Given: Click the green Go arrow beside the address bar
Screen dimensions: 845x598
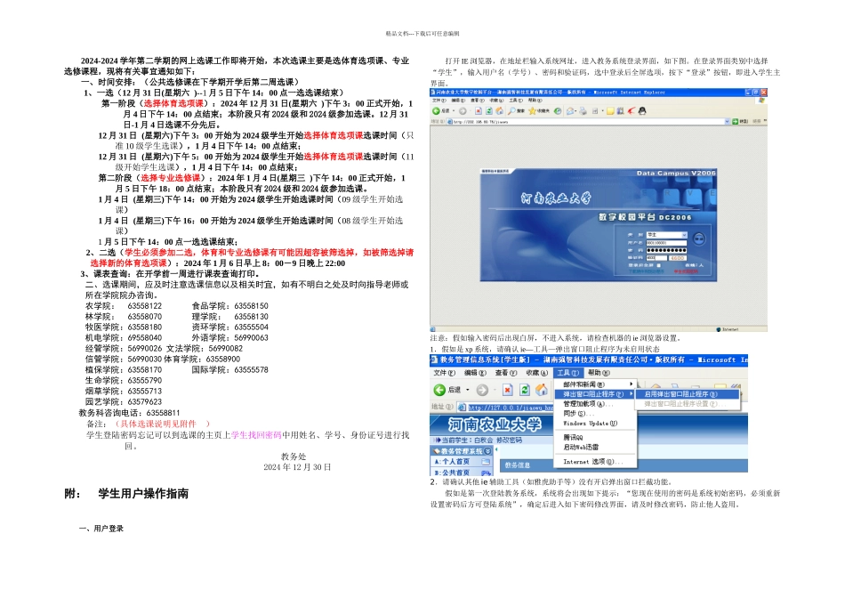Looking at the screenshot, I should [735, 121].
